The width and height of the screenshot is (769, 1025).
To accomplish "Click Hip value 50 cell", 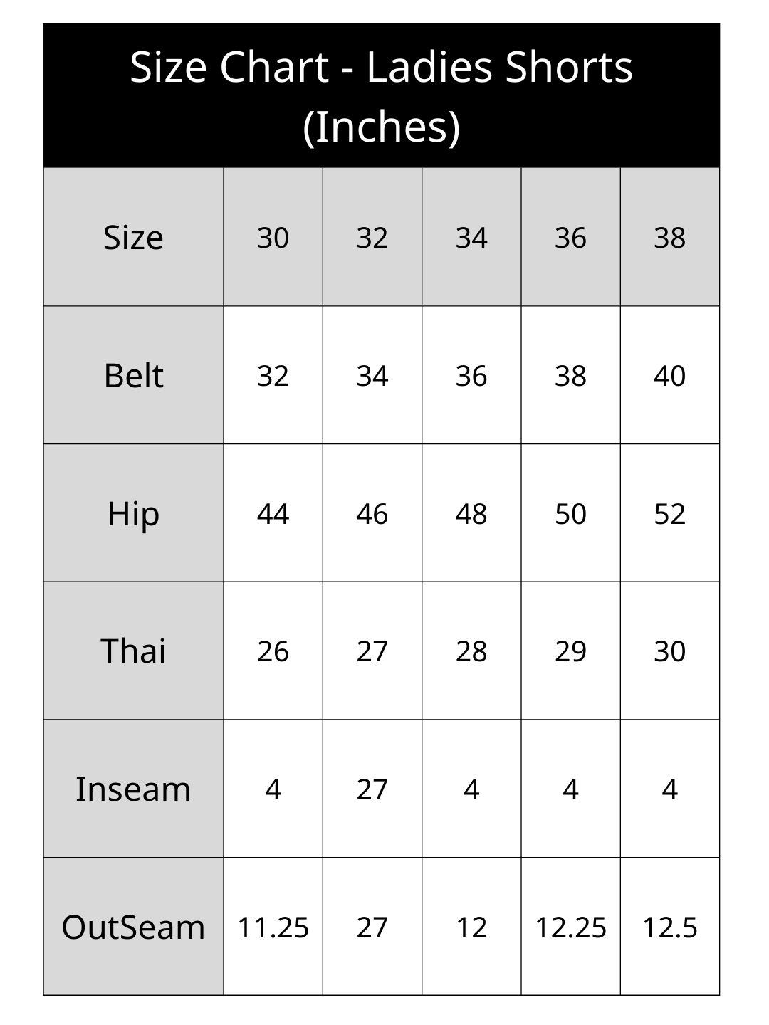I will 571,513.
